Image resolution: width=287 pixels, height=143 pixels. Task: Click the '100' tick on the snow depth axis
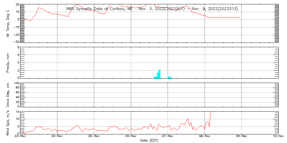17,83
